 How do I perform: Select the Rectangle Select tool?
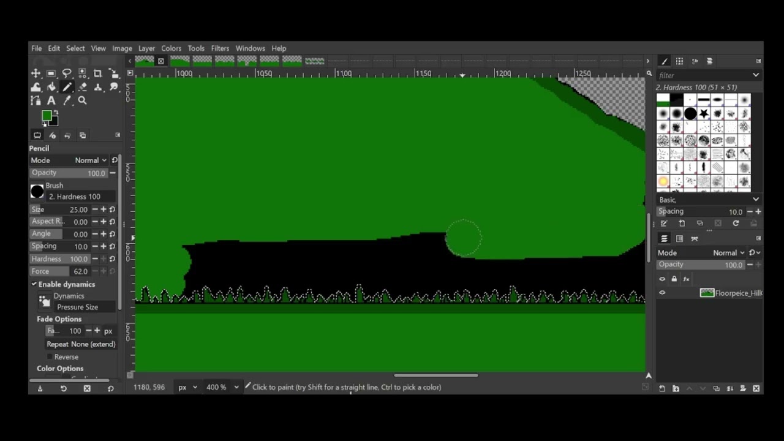point(51,73)
